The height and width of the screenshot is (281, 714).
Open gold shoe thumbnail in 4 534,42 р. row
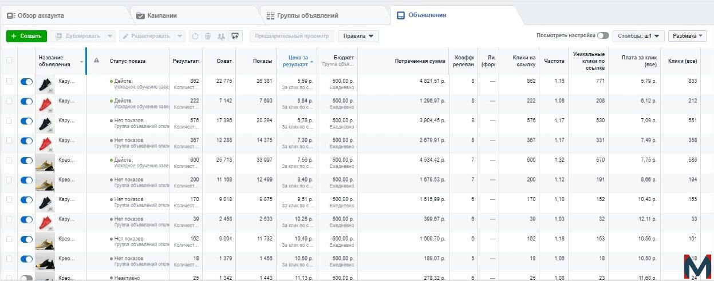45,163
